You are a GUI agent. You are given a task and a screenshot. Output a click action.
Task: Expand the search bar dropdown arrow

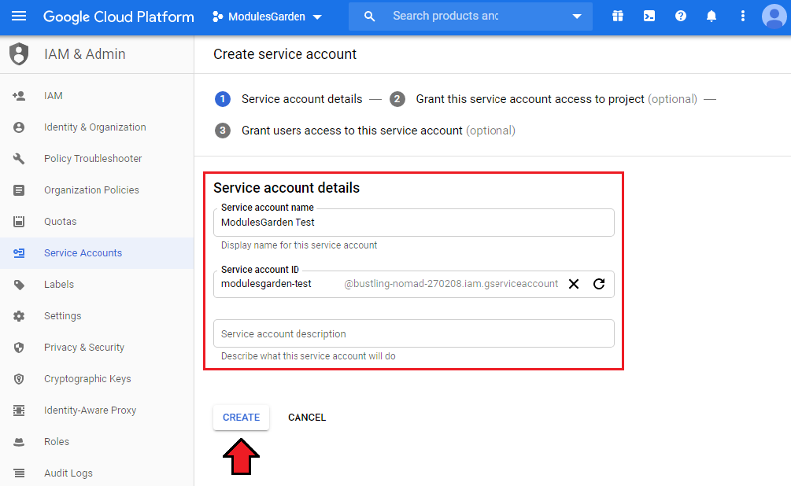(577, 17)
